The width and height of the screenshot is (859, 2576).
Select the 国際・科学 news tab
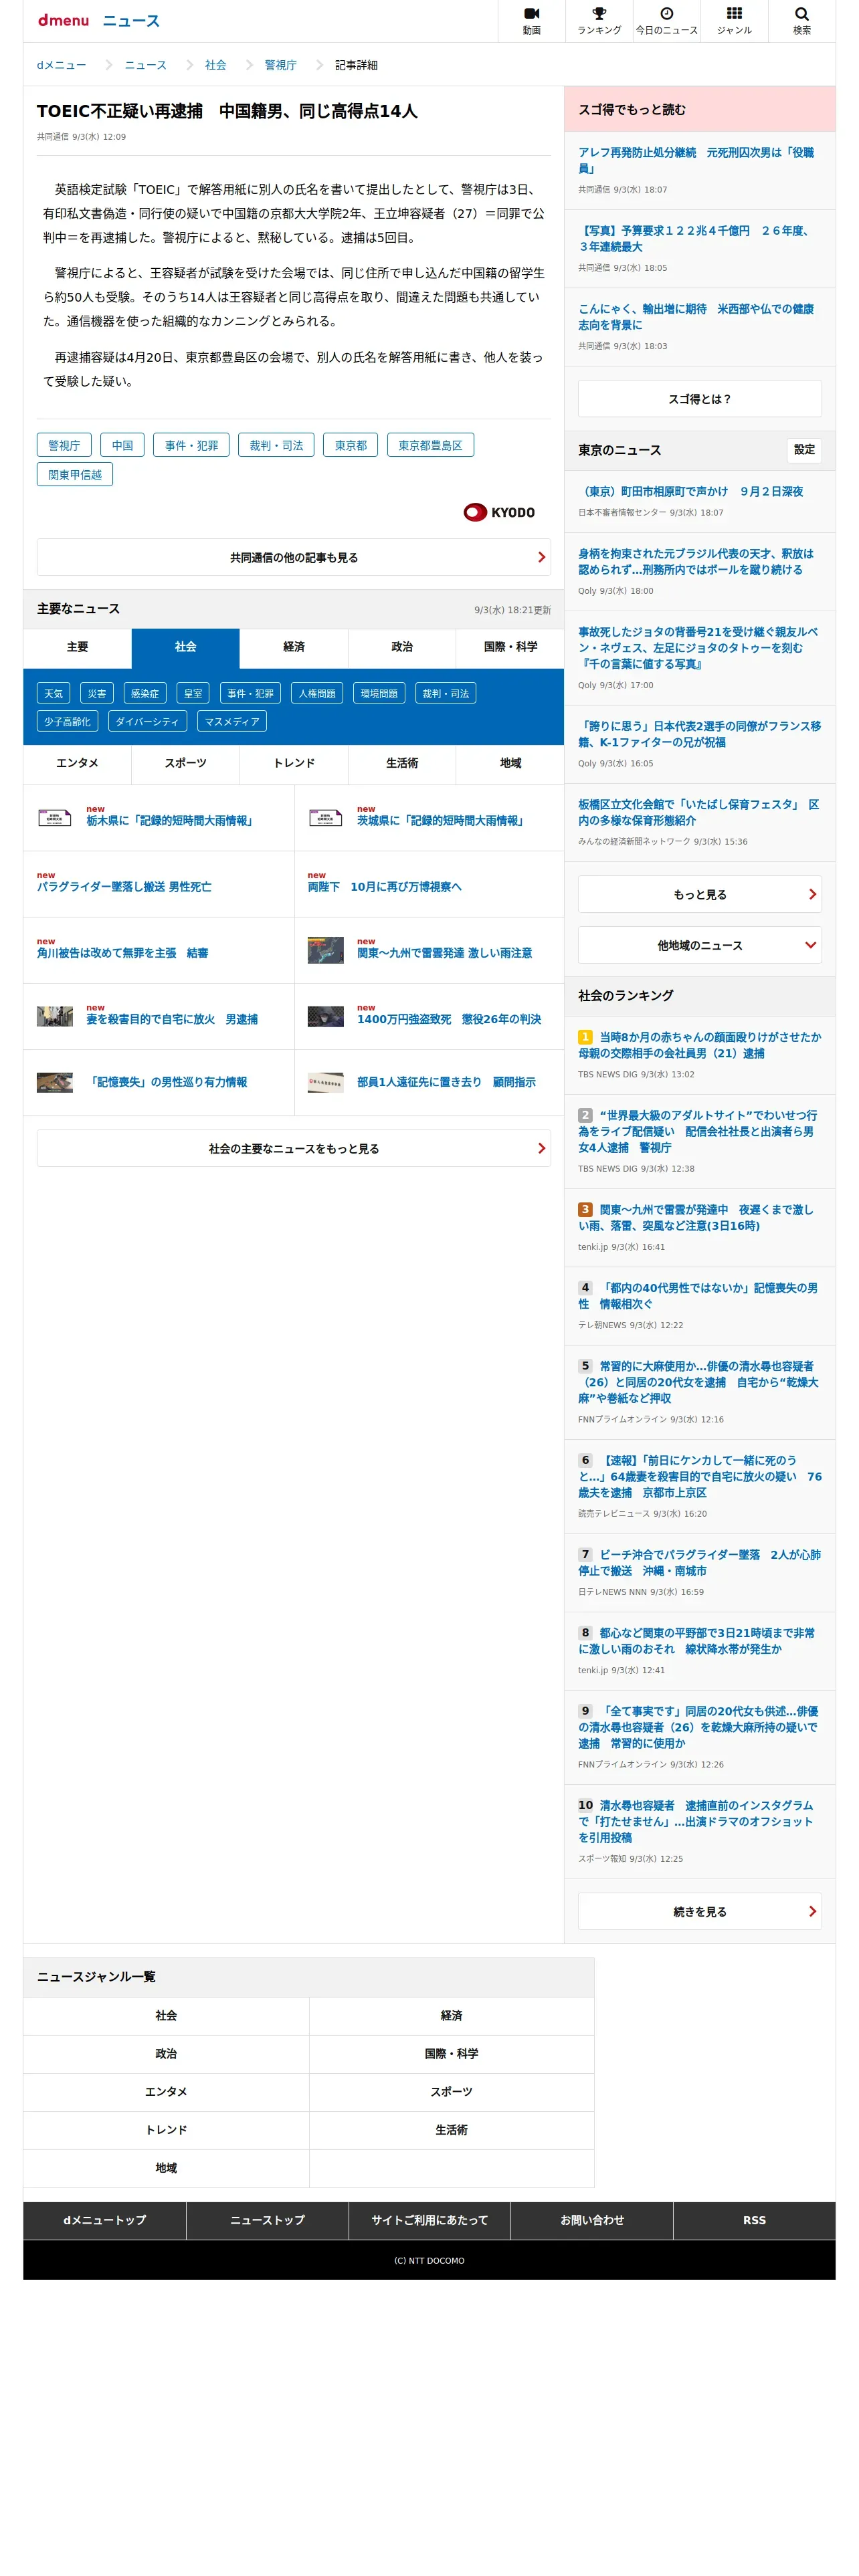pyautogui.click(x=510, y=647)
